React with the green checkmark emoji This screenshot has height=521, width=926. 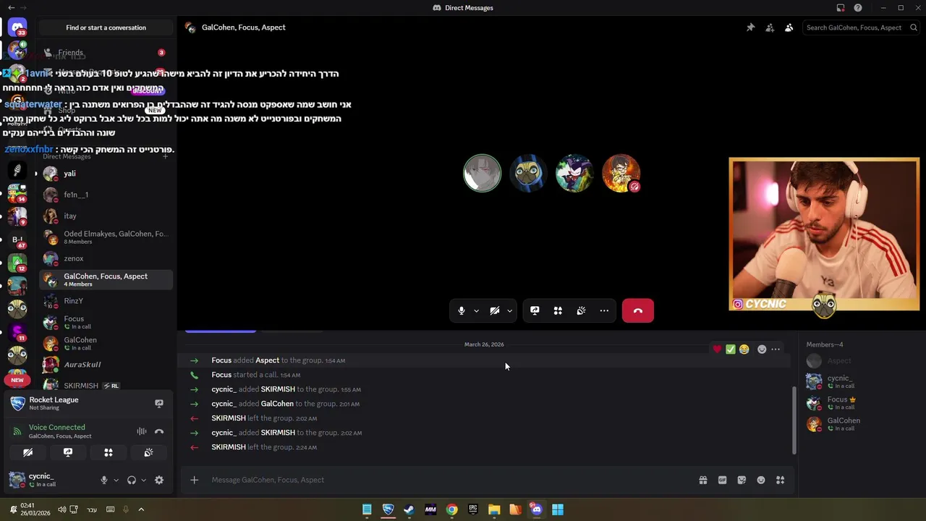point(731,350)
